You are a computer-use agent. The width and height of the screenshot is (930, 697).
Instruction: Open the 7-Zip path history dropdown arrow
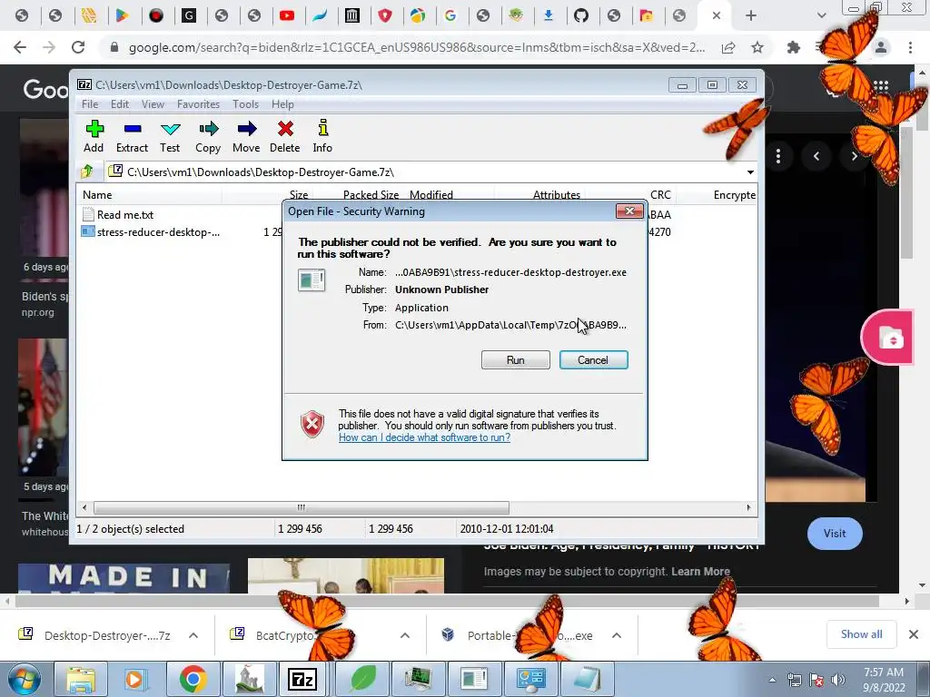(x=750, y=172)
